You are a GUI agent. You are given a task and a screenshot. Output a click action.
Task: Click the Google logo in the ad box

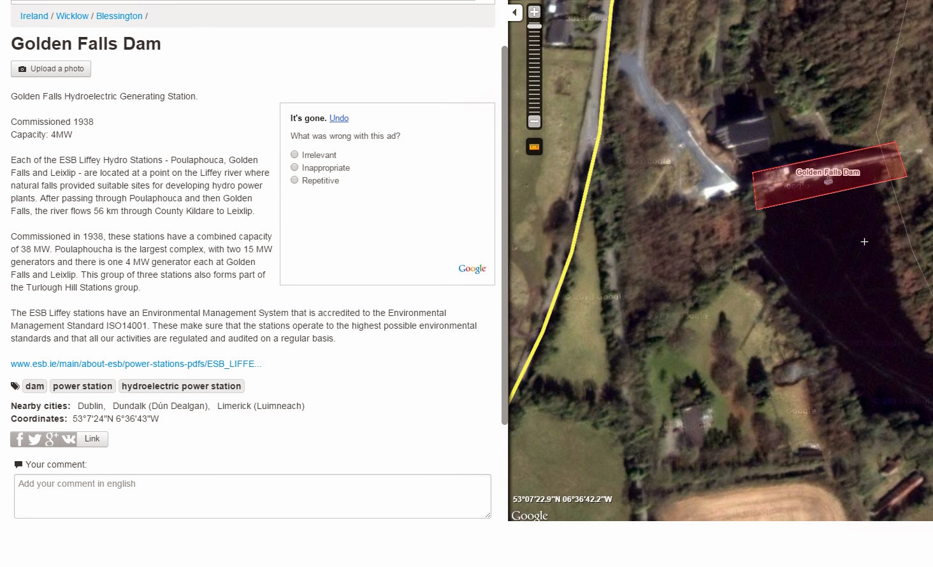[x=472, y=269]
